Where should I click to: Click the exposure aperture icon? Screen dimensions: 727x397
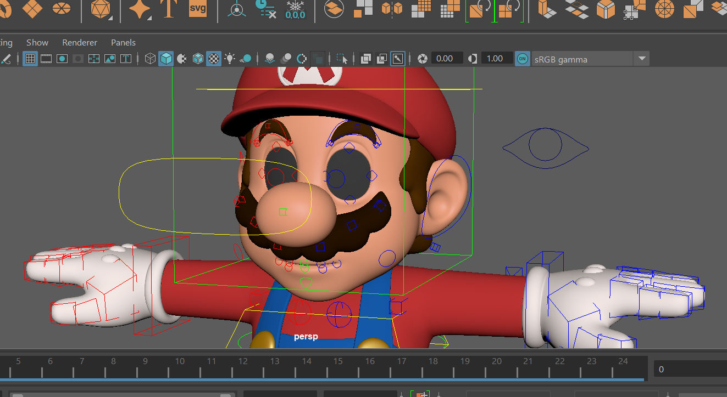[x=423, y=59]
